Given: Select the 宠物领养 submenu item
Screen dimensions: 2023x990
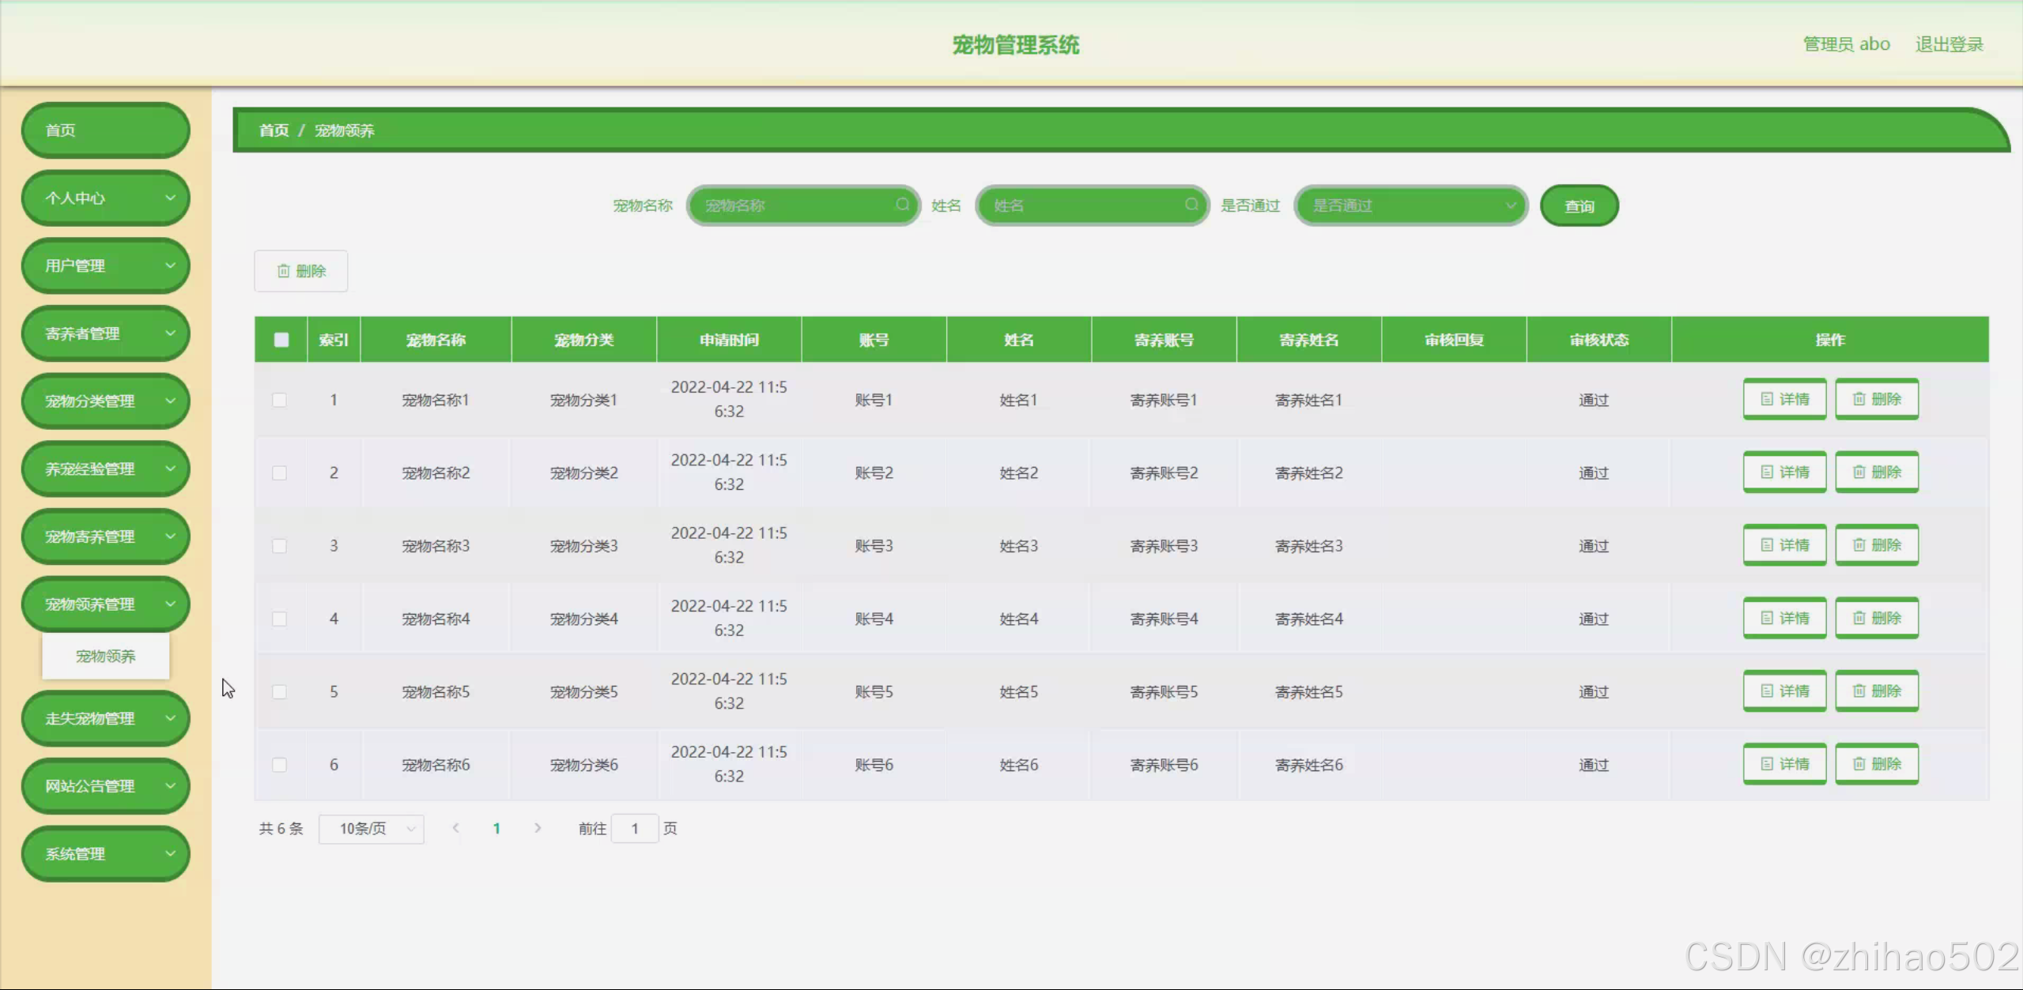Looking at the screenshot, I should pyautogui.click(x=106, y=657).
